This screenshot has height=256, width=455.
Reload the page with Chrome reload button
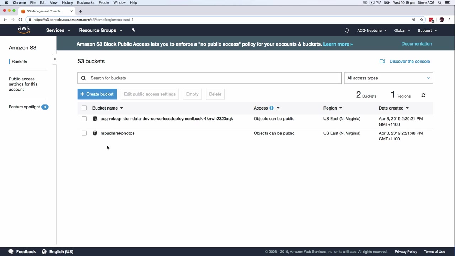click(x=20, y=20)
